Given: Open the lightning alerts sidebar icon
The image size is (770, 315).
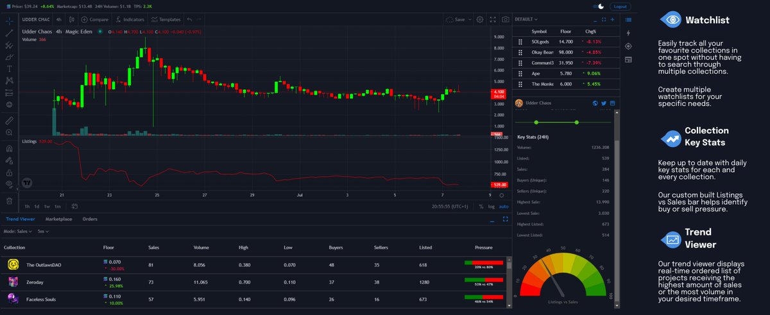Looking at the screenshot, I should coord(628,33).
